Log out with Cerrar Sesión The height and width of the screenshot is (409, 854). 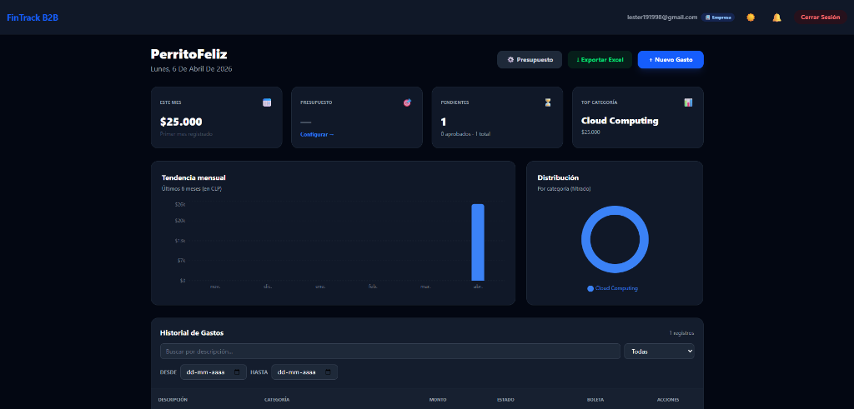pyautogui.click(x=821, y=17)
